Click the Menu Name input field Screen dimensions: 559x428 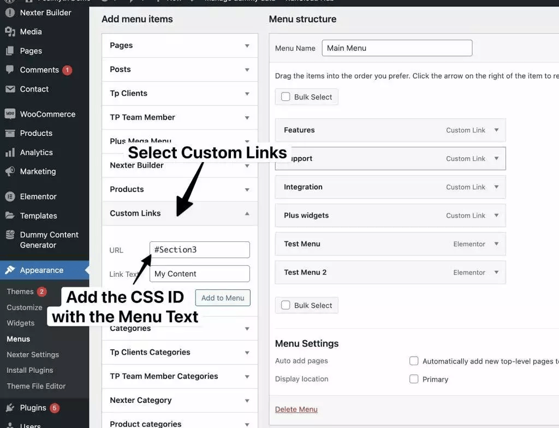(x=397, y=48)
